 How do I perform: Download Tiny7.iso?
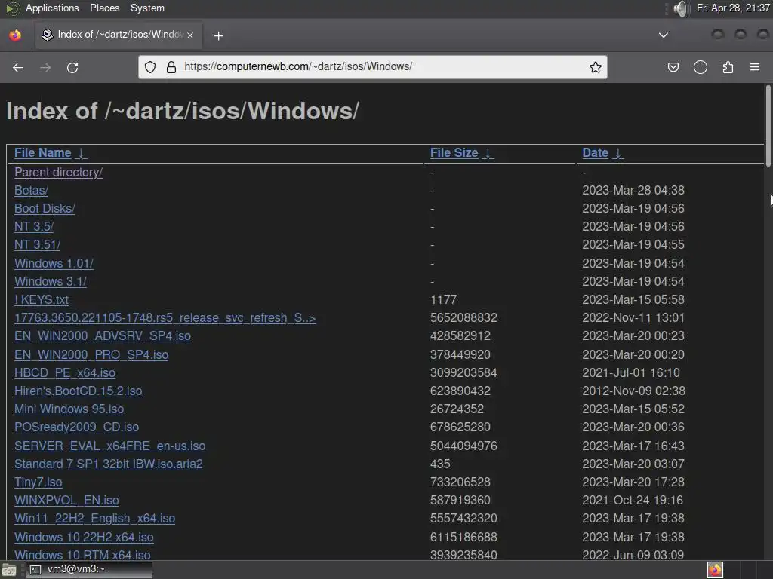point(38,482)
